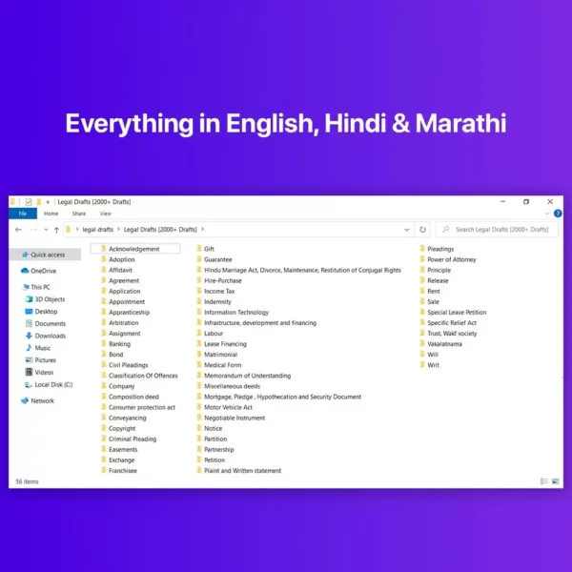Viewport: 572px width, 572px height.
Task: Click the Up one level arrow
Action: [56, 230]
